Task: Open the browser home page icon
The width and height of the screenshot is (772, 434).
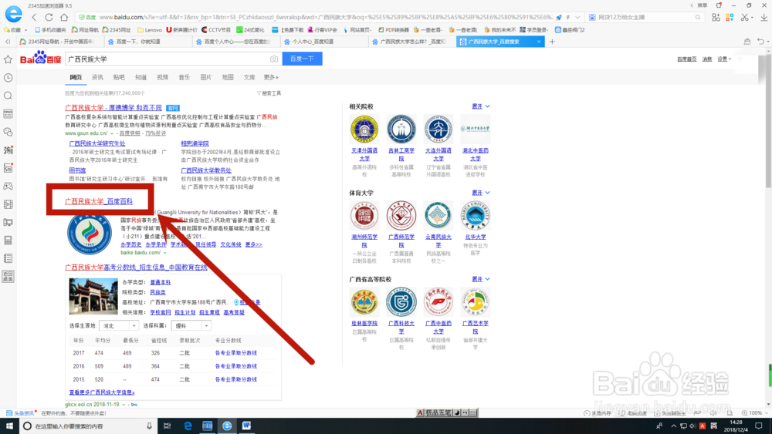Action: pos(64,17)
